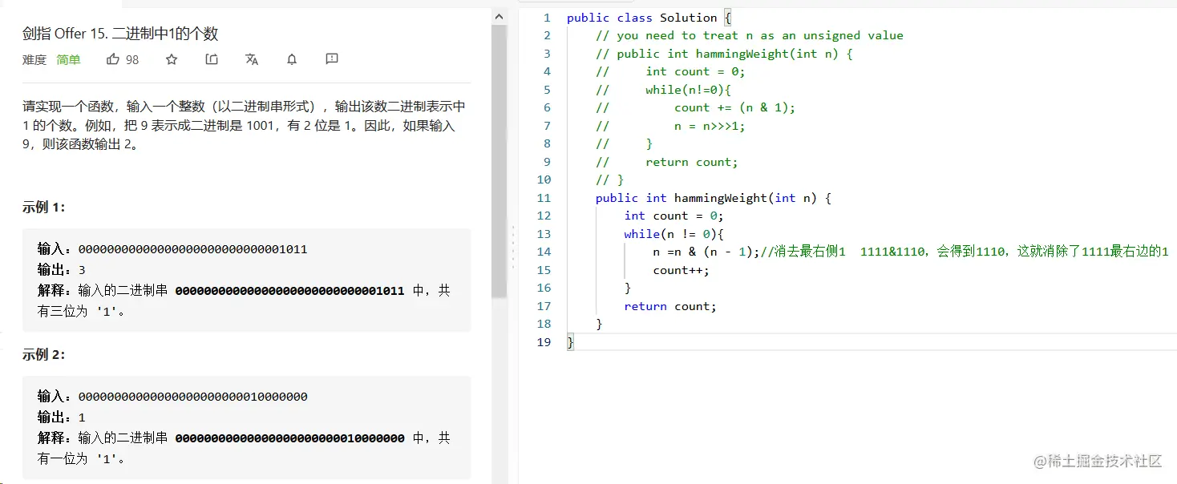Open notifications with the bell icon
Viewport: 1177px width, 484px height.
292,58
